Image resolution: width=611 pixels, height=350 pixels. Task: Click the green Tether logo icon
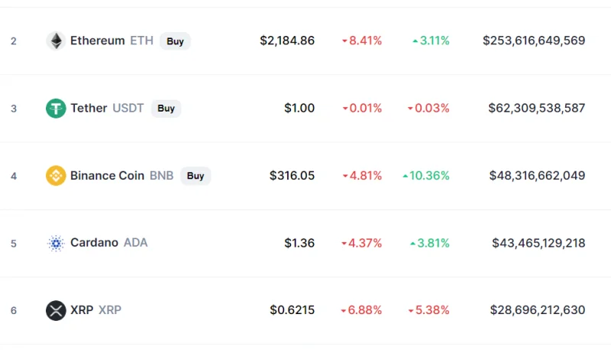56,108
